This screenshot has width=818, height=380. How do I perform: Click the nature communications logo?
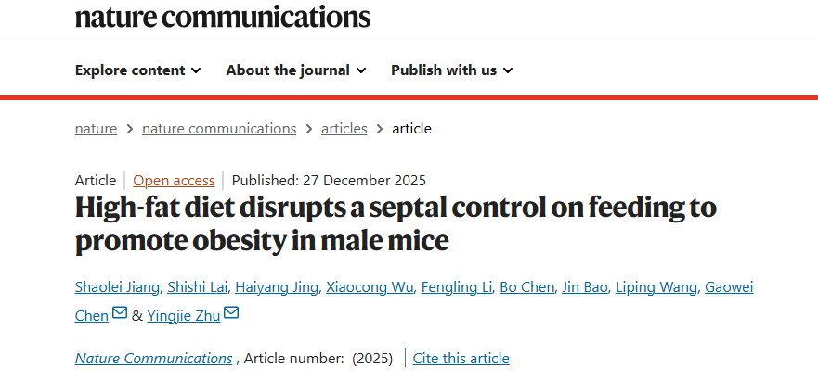(x=223, y=16)
